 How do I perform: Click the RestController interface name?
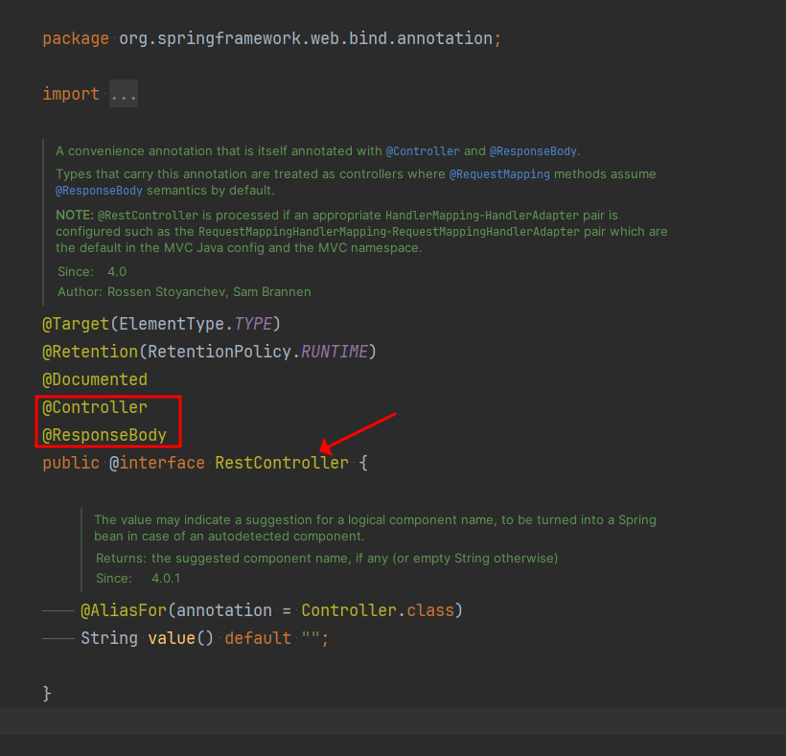point(282,463)
